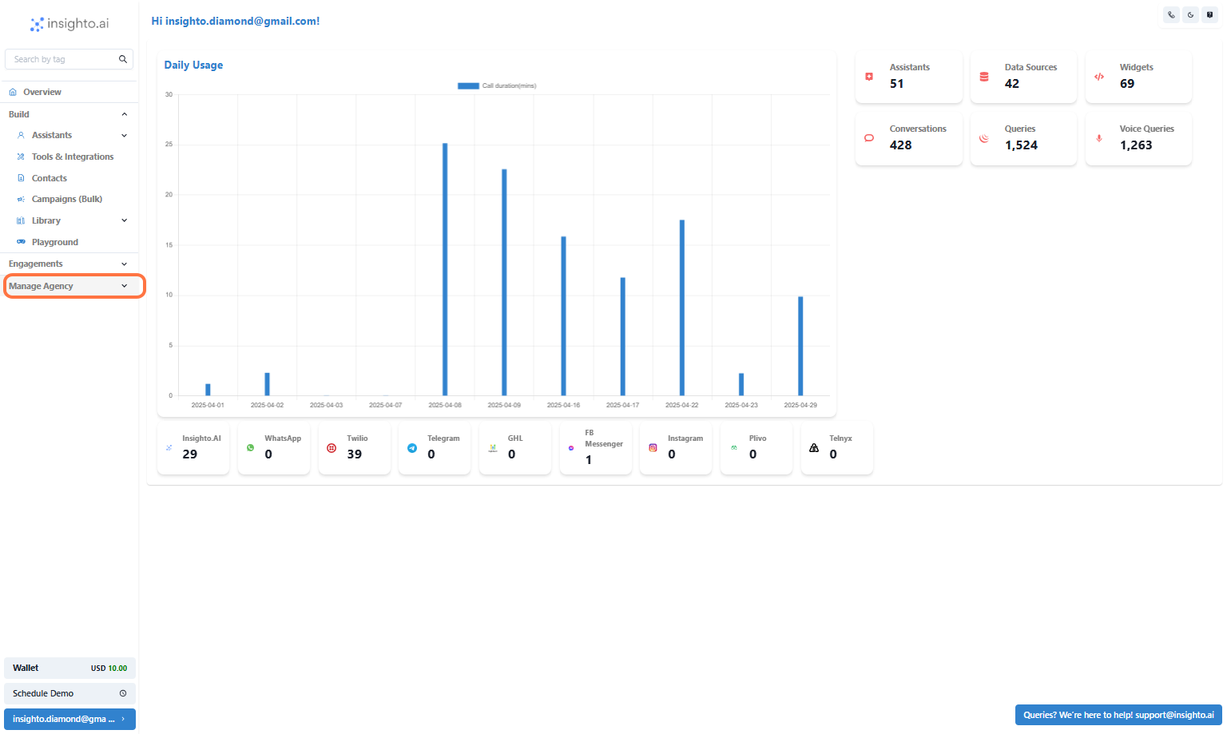The width and height of the screenshot is (1231, 734).
Task: Click the Contacts sidebar icon
Action: [21, 179]
